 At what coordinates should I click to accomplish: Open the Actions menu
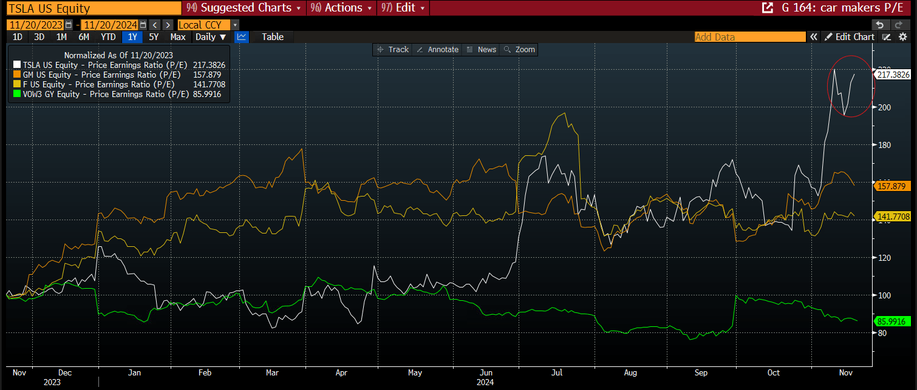click(341, 8)
